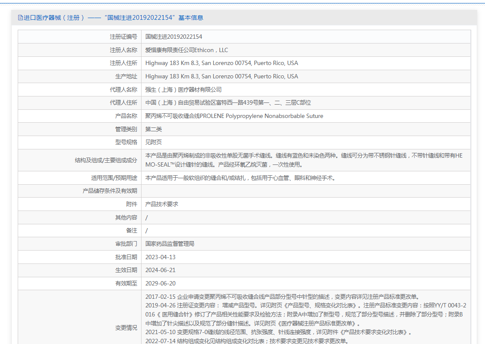The height and width of the screenshot is (344, 485).
Task: Click the 结构及组成/主要组成成分 label cell
Action: coord(80,161)
